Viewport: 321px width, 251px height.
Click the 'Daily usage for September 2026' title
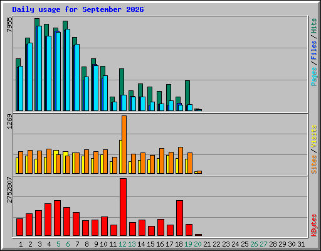click(x=78, y=9)
